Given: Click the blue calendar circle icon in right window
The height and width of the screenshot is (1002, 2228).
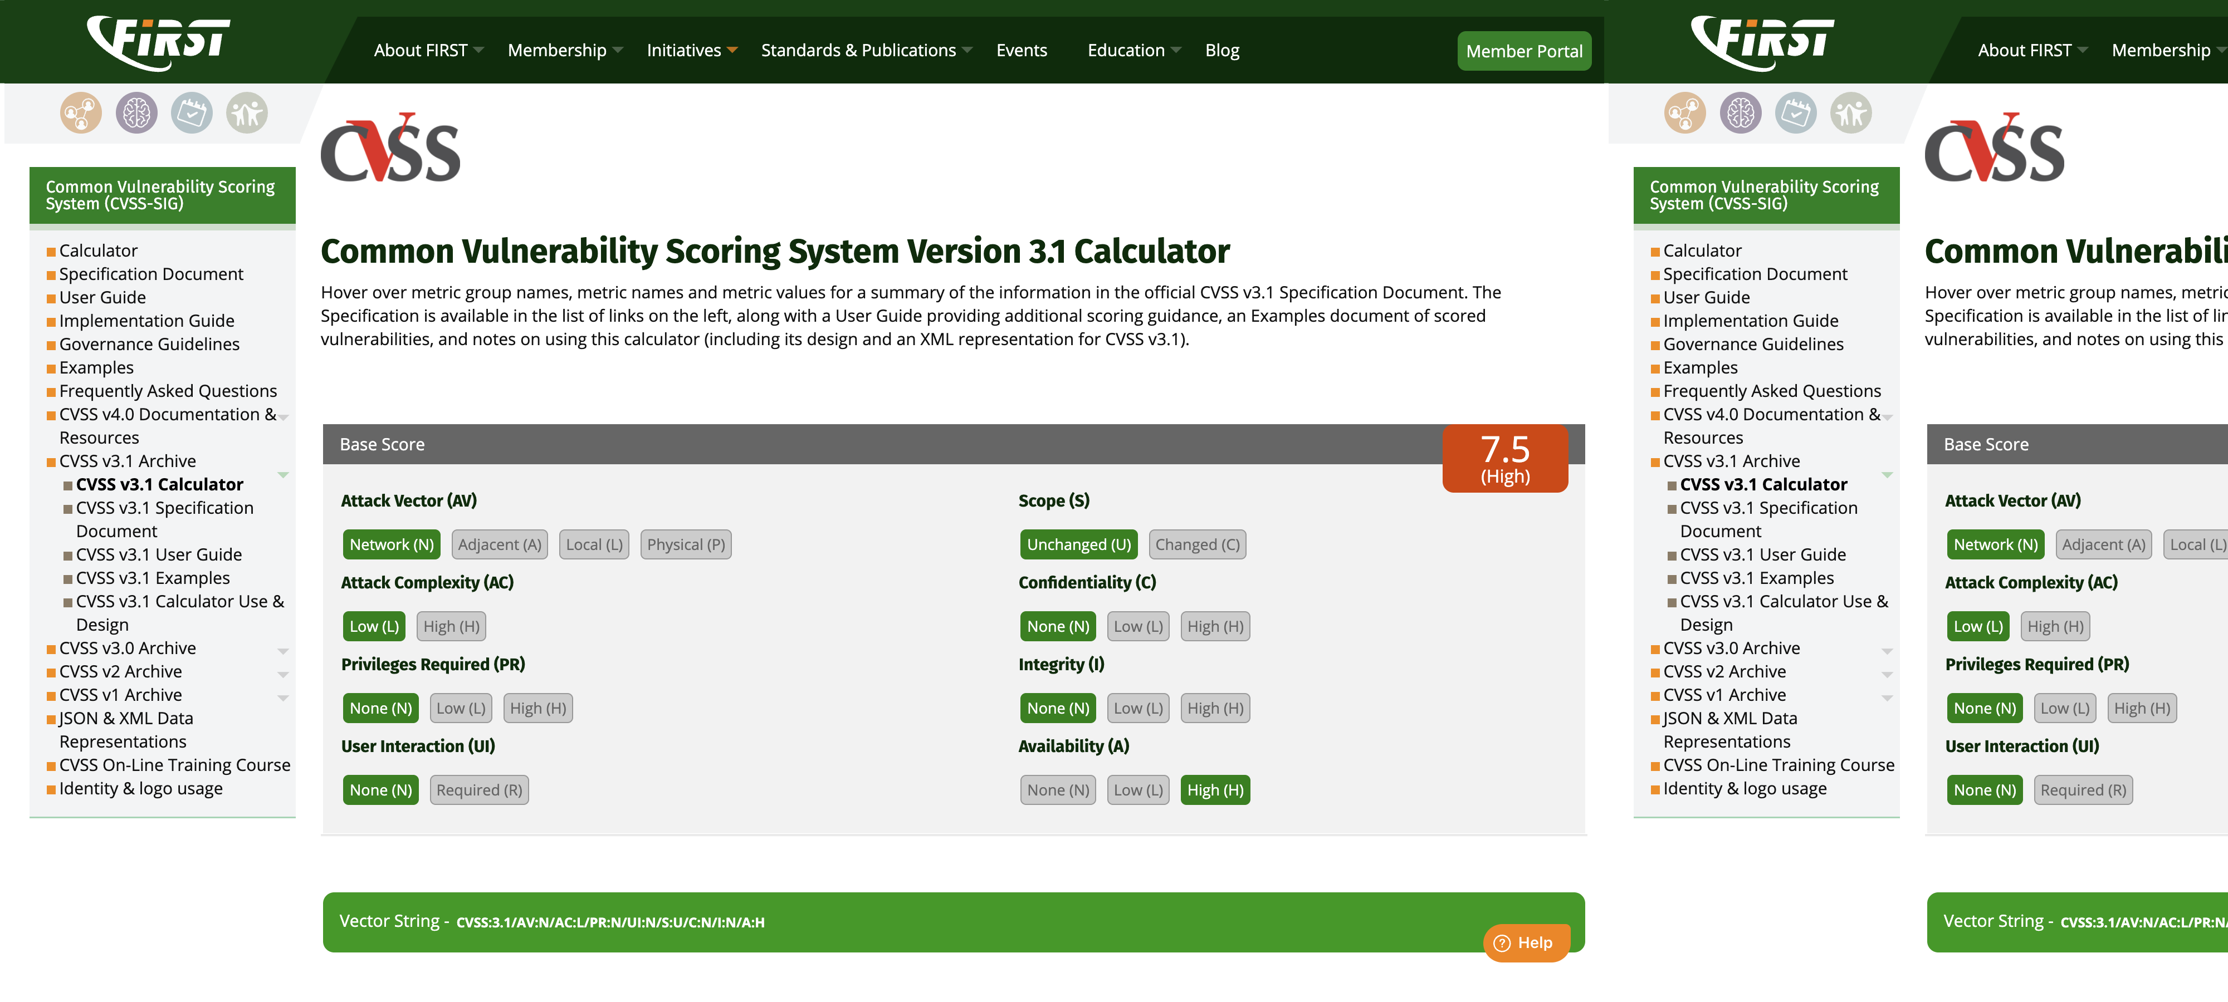Looking at the screenshot, I should 1796,113.
